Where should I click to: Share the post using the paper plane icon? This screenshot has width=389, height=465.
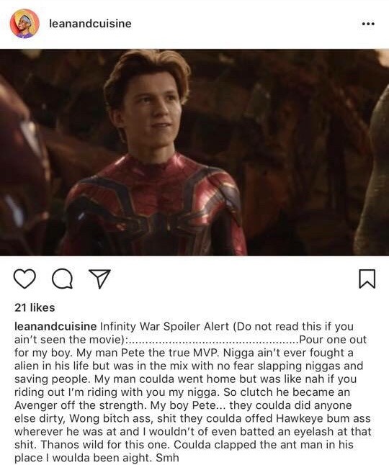99,279
